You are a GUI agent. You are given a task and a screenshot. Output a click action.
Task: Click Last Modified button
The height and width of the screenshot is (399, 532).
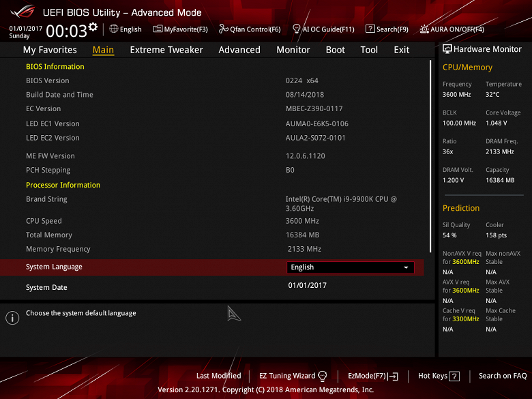click(218, 376)
